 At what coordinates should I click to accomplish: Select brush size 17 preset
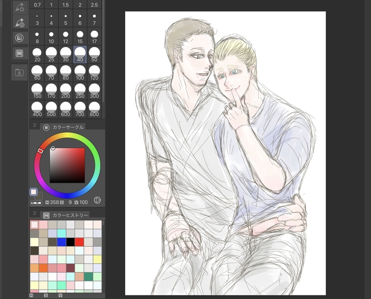pos(95,37)
